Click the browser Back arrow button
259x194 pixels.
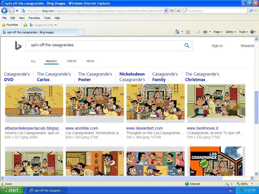pos(4,11)
